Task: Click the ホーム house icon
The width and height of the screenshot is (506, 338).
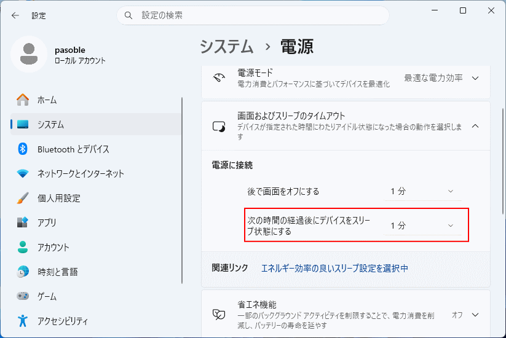Action: click(23, 100)
